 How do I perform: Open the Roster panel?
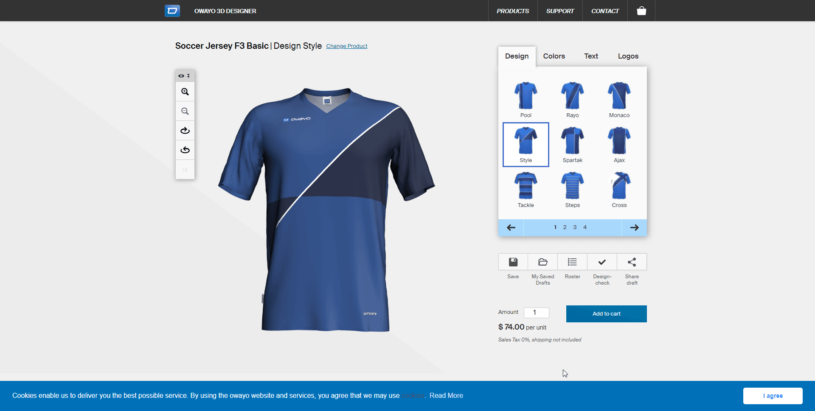click(572, 262)
